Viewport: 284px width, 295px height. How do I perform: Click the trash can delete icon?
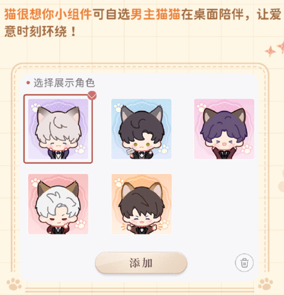244,263
